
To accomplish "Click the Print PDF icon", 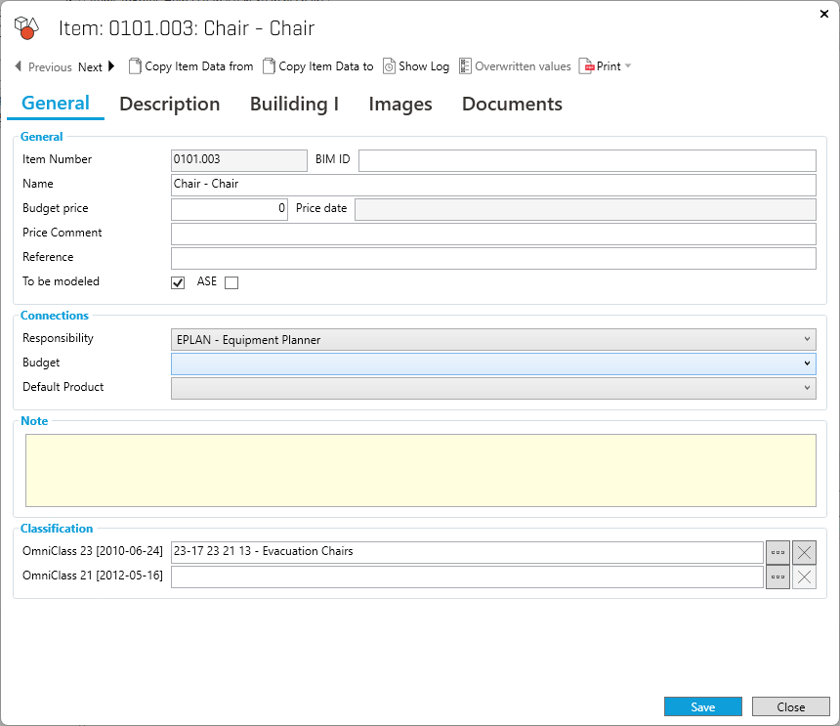I will point(587,66).
